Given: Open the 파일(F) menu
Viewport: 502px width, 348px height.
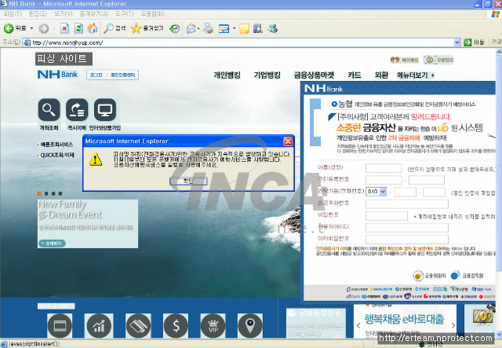Looking at the screenshot, I should (13, 14).
